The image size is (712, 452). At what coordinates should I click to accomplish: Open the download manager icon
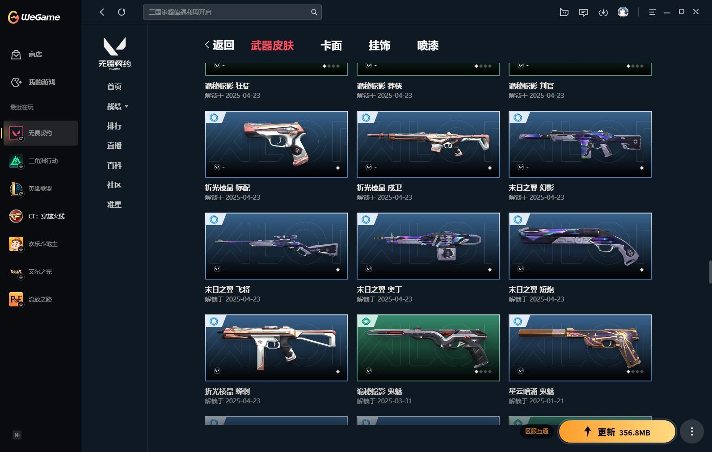(x=603, y=12)
